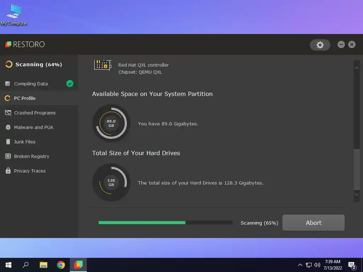
Task: Select PC Profile sidebar item
Action: point(39,98)
